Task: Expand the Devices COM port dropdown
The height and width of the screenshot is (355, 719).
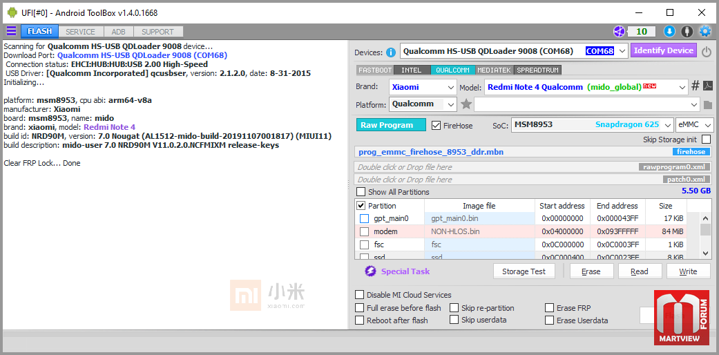Action: point(622,51)
